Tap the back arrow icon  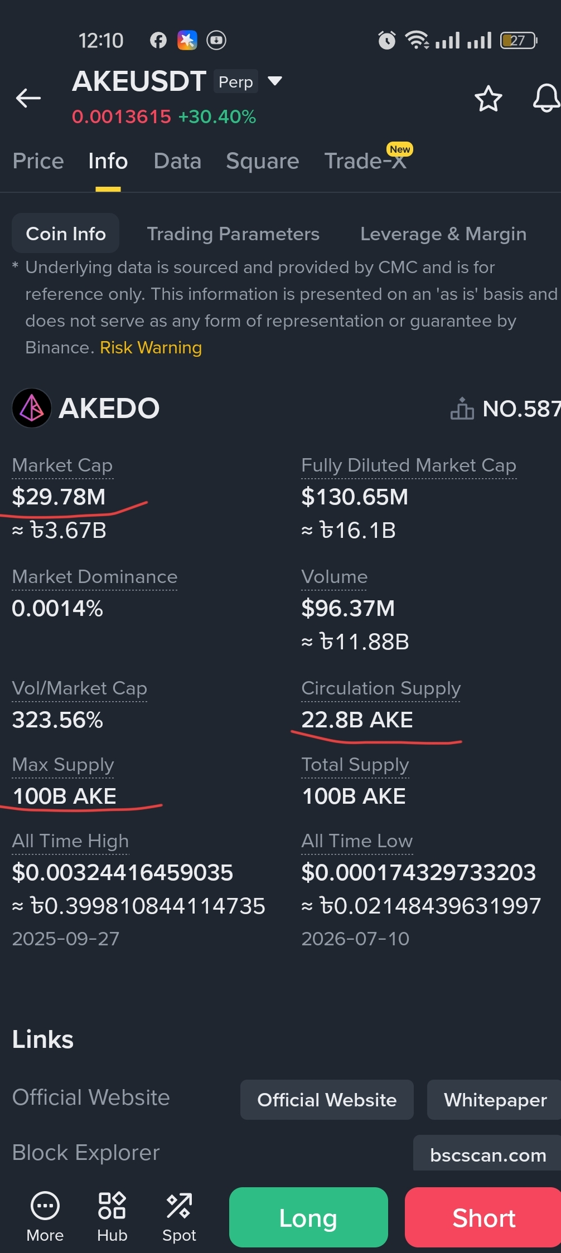(28, 98)
